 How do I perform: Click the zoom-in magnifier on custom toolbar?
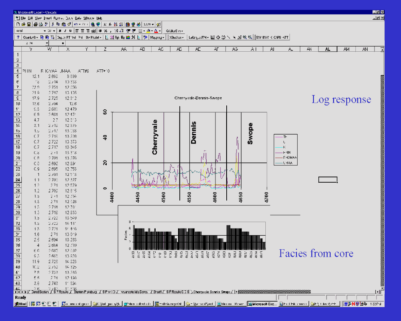pyautogui.click(x=245, y=37)
